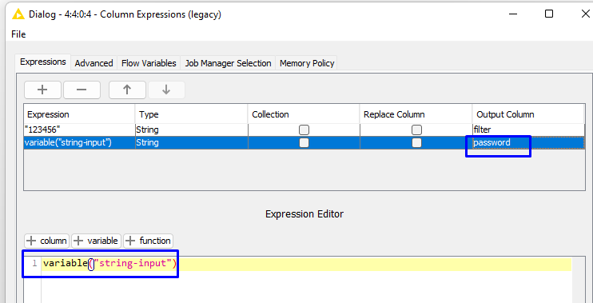Open the File menu
Viewport: 593px width, 303px height.
(x=18, y=34)
